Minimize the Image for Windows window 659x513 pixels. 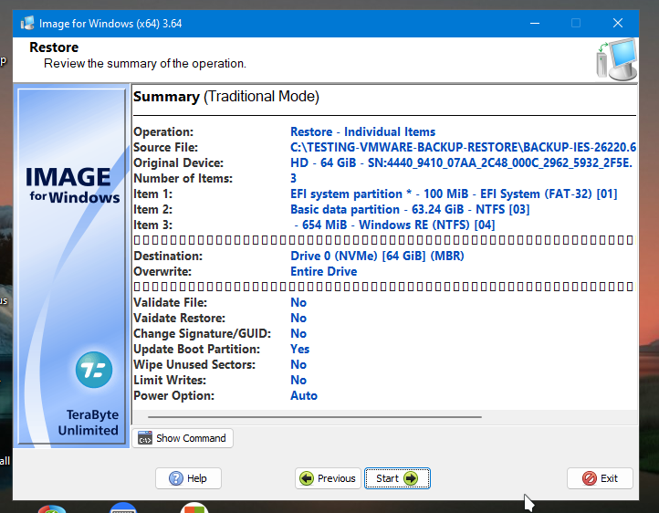pyautogui.click(x=535, y=23)
